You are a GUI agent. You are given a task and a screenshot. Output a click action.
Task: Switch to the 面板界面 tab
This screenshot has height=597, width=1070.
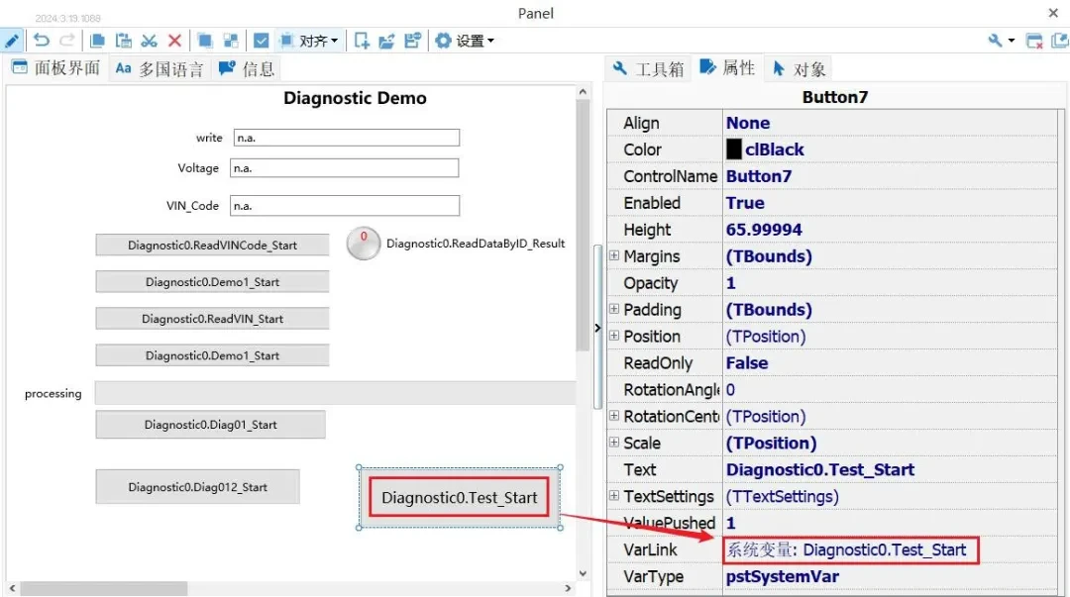[x=56, y=68]
